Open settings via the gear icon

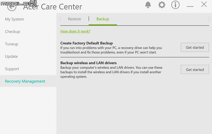tap(162, 5)
